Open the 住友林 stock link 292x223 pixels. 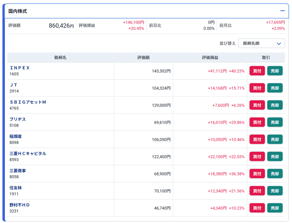click(x=15, y=188)
